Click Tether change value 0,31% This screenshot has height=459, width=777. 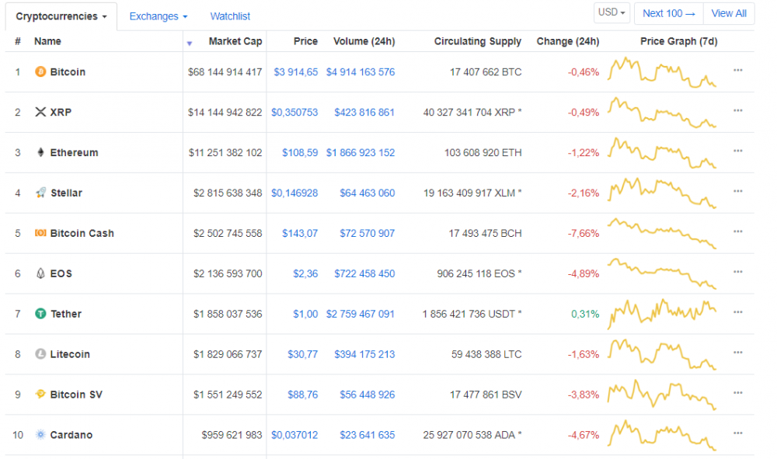pyautogui.click(x=585, y=314)
